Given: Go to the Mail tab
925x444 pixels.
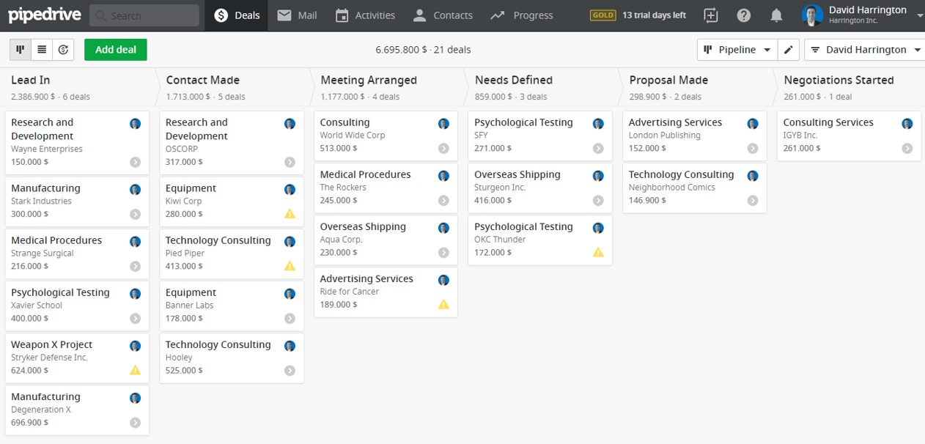Looking at the screenshot, I should pos(297,15).
